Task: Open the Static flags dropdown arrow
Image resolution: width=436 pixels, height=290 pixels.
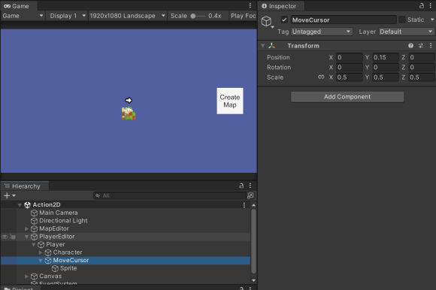Action: (431, 20)
